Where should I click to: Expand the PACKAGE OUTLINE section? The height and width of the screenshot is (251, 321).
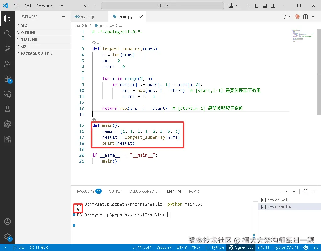click(43, 53)
